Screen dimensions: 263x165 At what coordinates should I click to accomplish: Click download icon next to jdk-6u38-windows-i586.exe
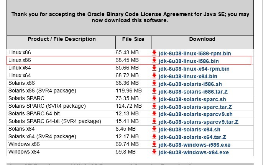coord(154,144)
